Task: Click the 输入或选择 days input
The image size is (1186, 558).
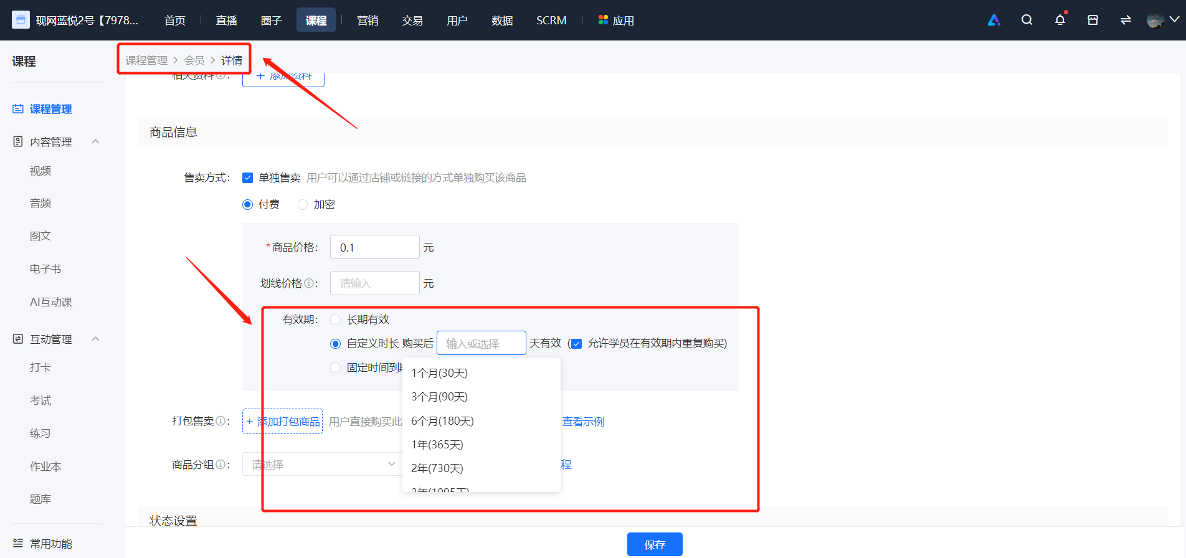Action: point(482,343)
